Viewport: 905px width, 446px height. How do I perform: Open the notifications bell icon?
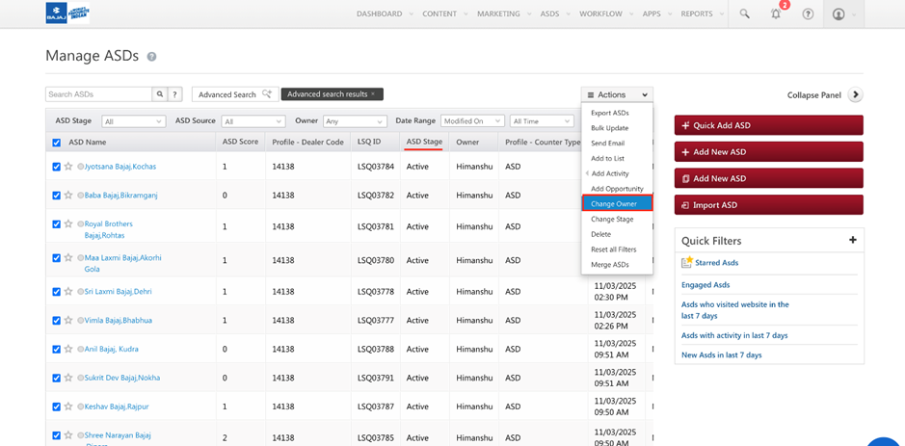[x=776, y=13]
